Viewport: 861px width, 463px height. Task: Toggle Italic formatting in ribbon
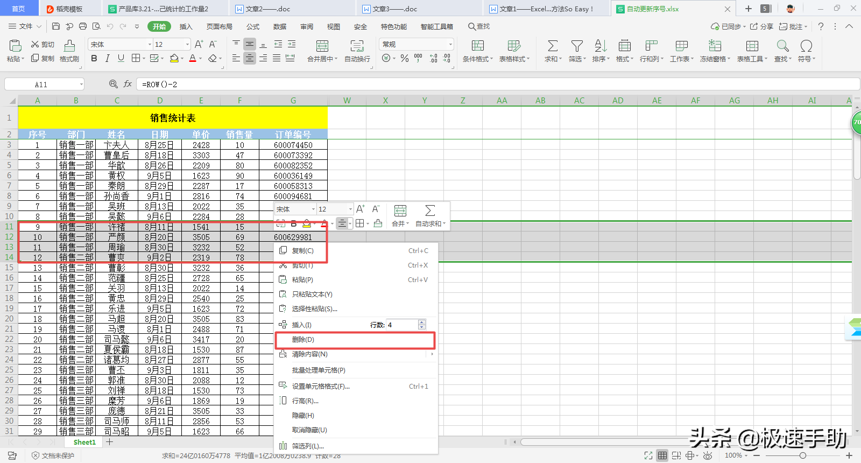pos(108,58)
